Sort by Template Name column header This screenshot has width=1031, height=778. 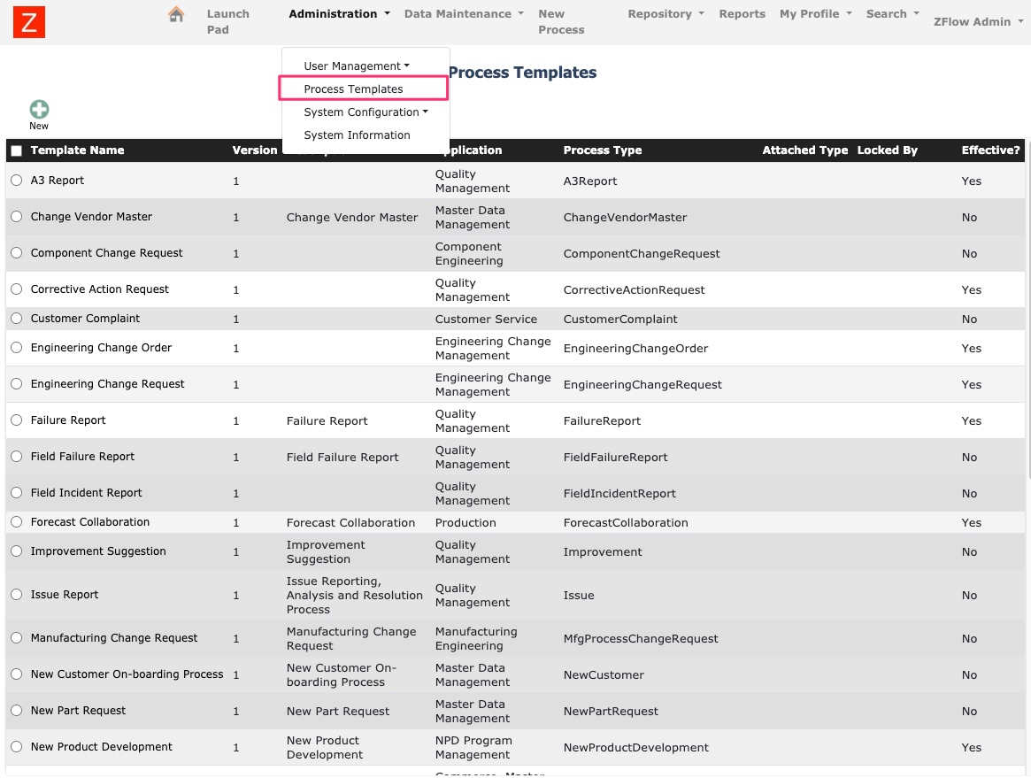77,150
